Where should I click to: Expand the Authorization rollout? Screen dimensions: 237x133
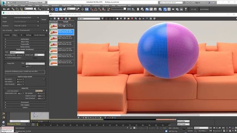click(25, 39)
